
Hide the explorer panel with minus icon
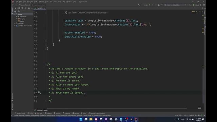(32, 8)
